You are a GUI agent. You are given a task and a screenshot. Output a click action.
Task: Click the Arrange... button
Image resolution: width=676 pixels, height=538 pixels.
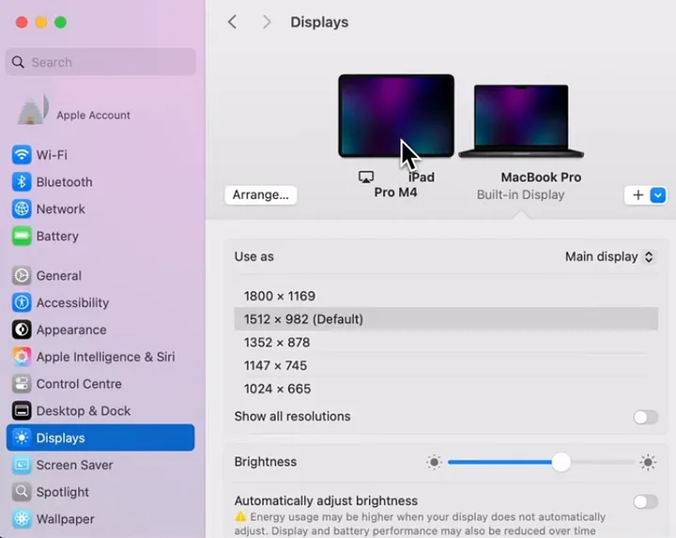(x=261, y=195)
